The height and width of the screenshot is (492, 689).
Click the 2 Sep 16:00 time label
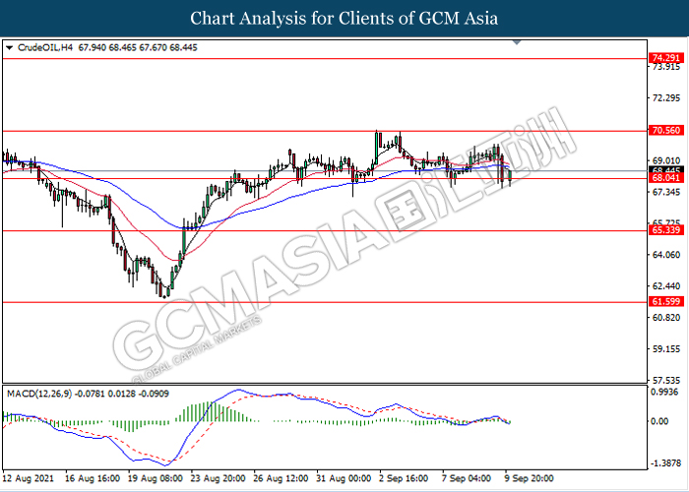click(403, 478)
